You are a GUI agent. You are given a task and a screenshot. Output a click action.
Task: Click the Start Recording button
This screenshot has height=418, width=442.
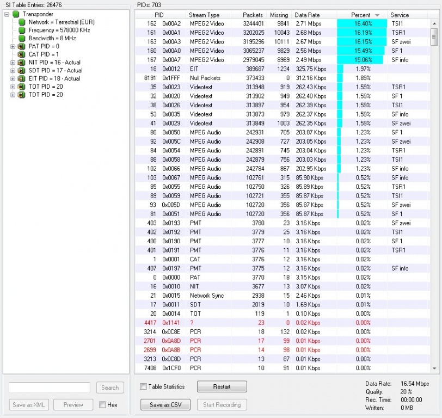click(x=222, y=405)
